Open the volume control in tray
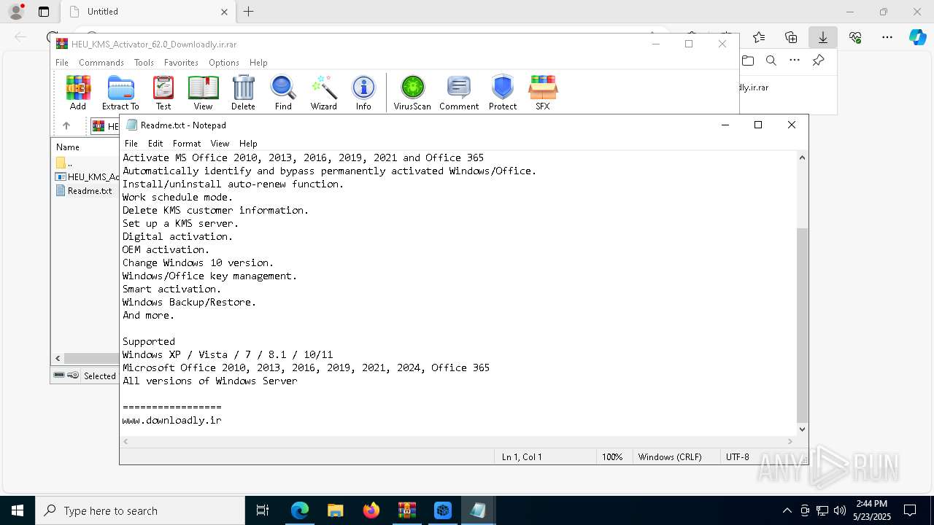934x525 pixels. pyautogui.click(x=840, y=510)
